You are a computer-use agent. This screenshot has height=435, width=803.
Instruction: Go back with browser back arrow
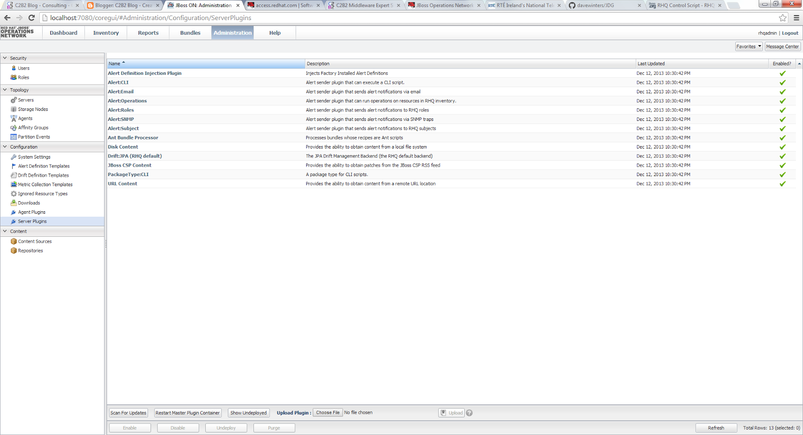coord(8,18)
